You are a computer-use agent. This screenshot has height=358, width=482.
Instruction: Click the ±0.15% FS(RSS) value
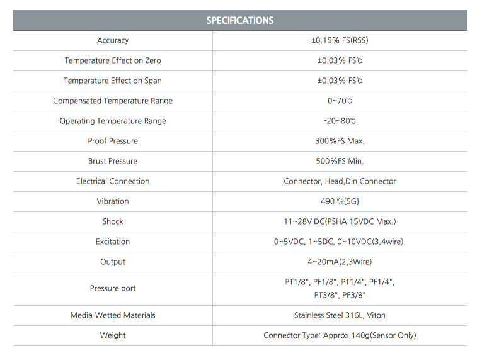(340, 40)
